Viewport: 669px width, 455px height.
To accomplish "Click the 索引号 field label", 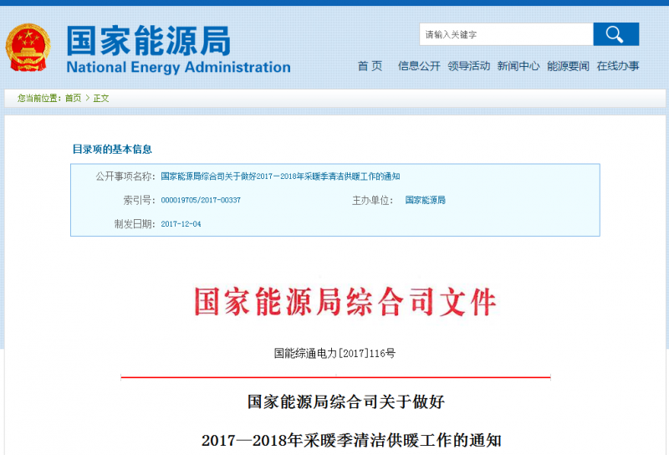I will 139,200.
